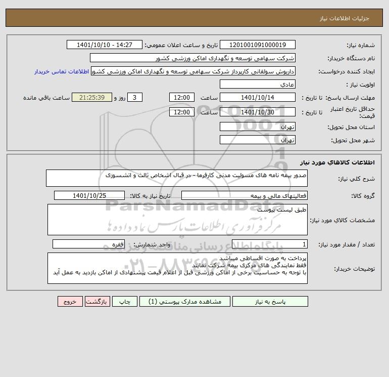Click the پاسخ به نیاز button

pos(270,302)
